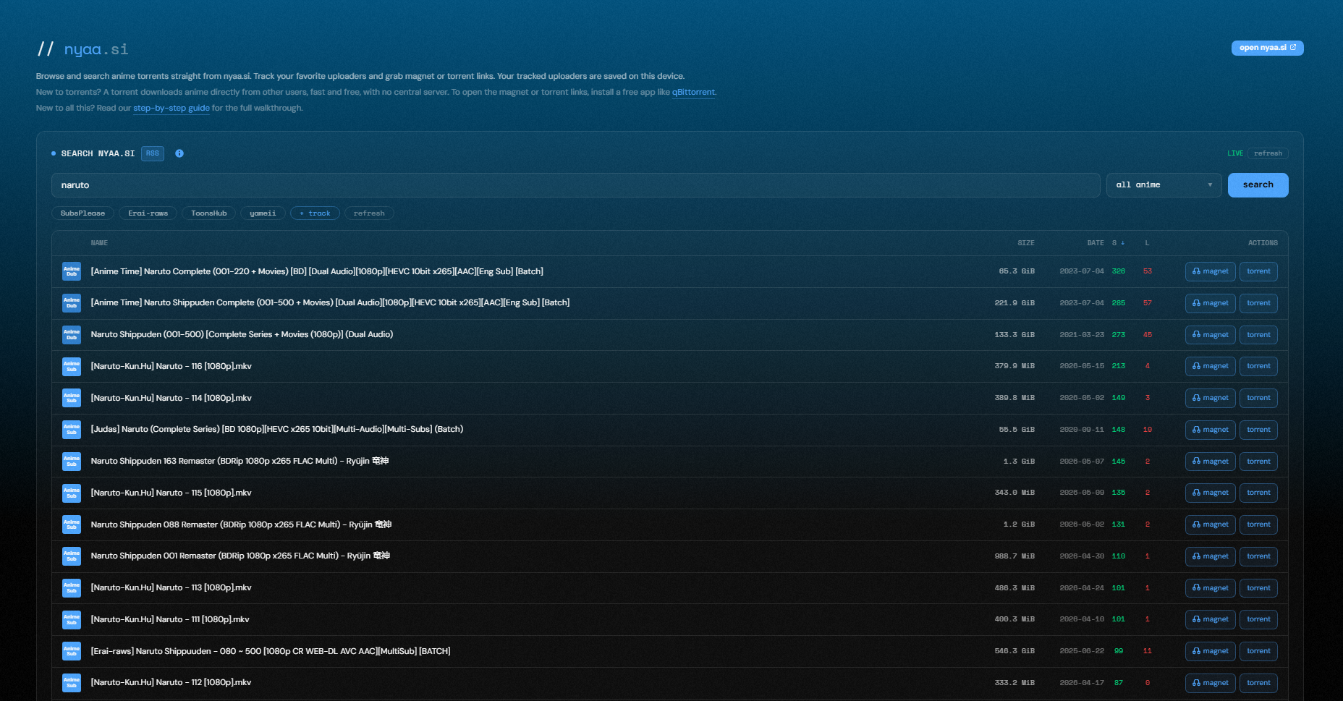
Task: Download torrent for Naruto Complete 001-220
Action: [x=1258, y=271]
